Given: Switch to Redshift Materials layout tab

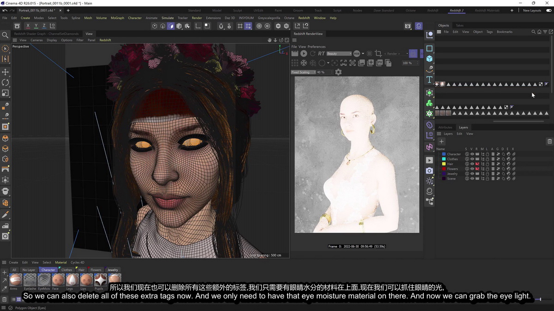Looking at the screenshot, I should coord(487,10).
